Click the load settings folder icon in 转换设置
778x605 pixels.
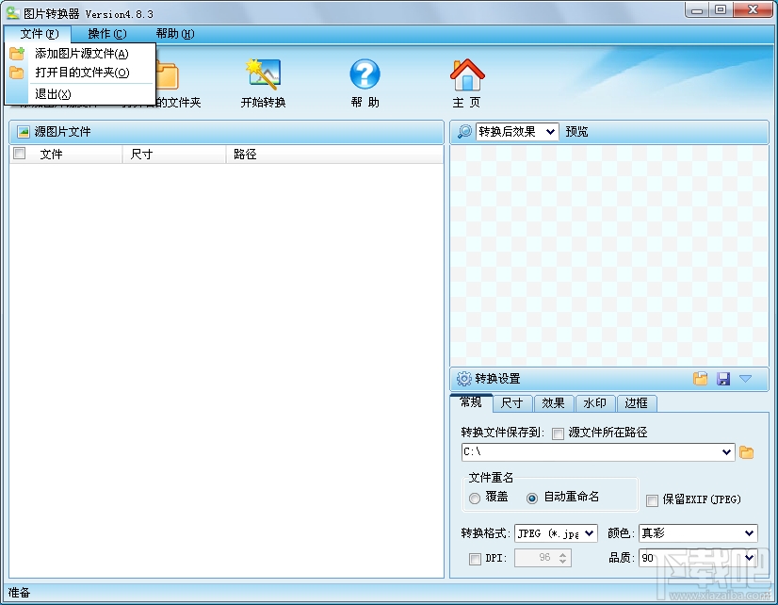point(700,379)
